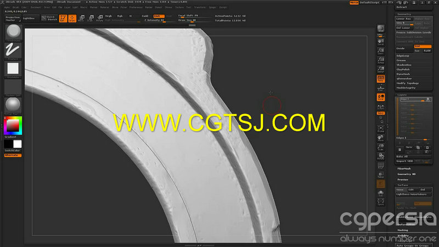
Task: Click the Scroll canvas icon
Action: pos(380,42)
